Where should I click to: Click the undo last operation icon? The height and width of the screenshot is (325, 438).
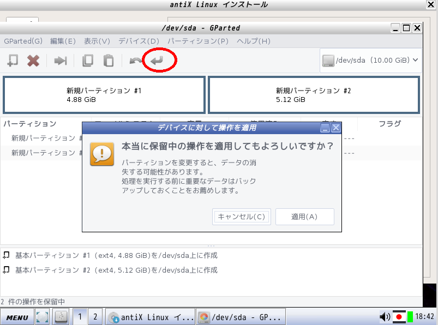coord(135,61)
